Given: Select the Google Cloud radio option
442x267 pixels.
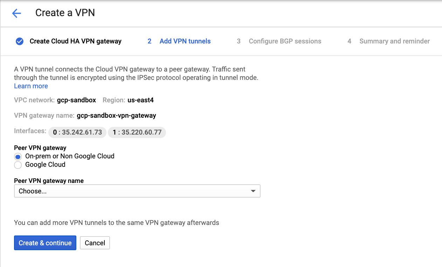Looking at the screenshot, I should (18, 165).
